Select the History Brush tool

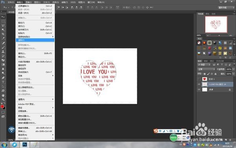pos(3,56)
